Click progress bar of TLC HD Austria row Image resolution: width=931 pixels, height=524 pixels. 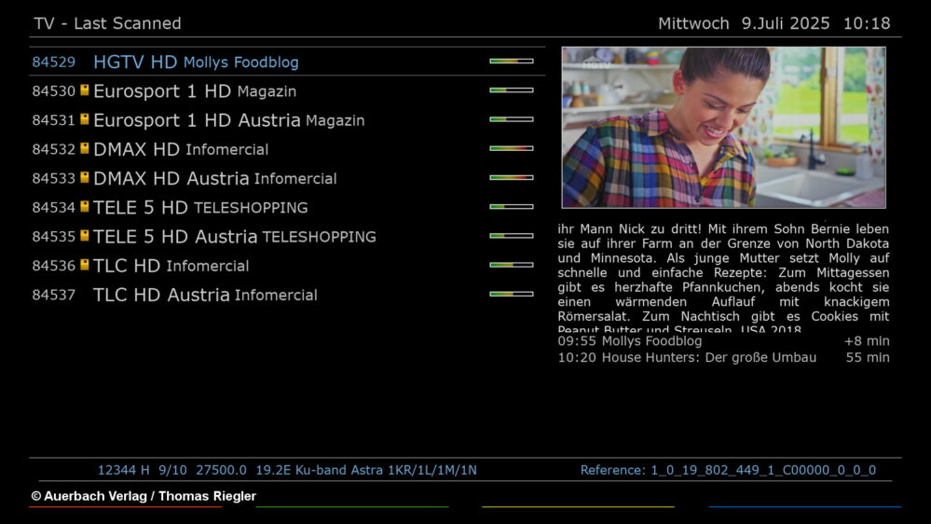click(x=512, y=294)
